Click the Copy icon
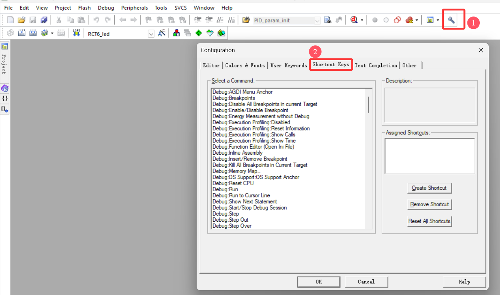This screenshot has width=500, height=295. 70,20
